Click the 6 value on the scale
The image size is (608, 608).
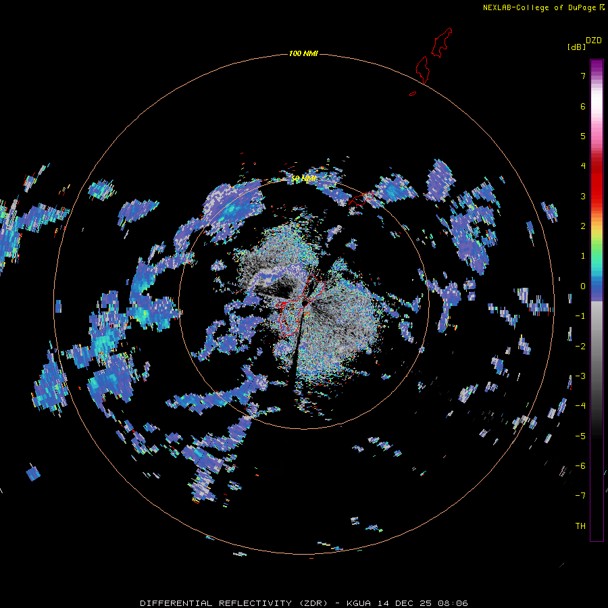583,106
